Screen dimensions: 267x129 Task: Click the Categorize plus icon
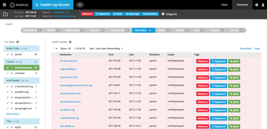[163, 14]
